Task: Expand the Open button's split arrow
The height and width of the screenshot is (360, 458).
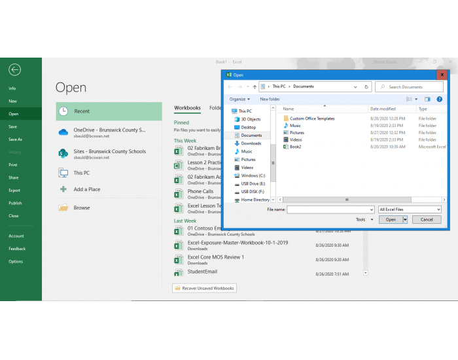Action: click(x=405, y=220)
